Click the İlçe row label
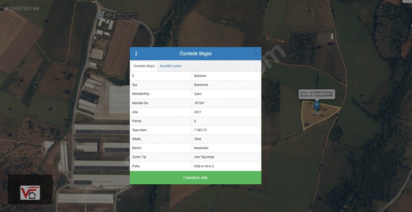Viewport: 412px width, 212px height. click(x=134, y=85)
